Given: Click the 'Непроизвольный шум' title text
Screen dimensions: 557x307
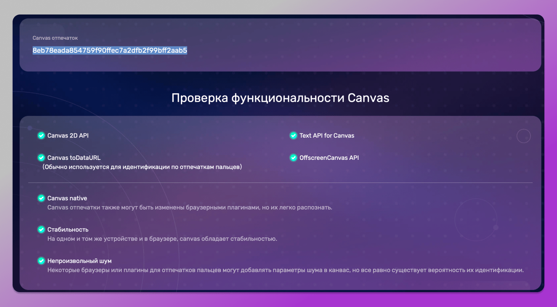Looking at the screenshot, I should [79, 261].
